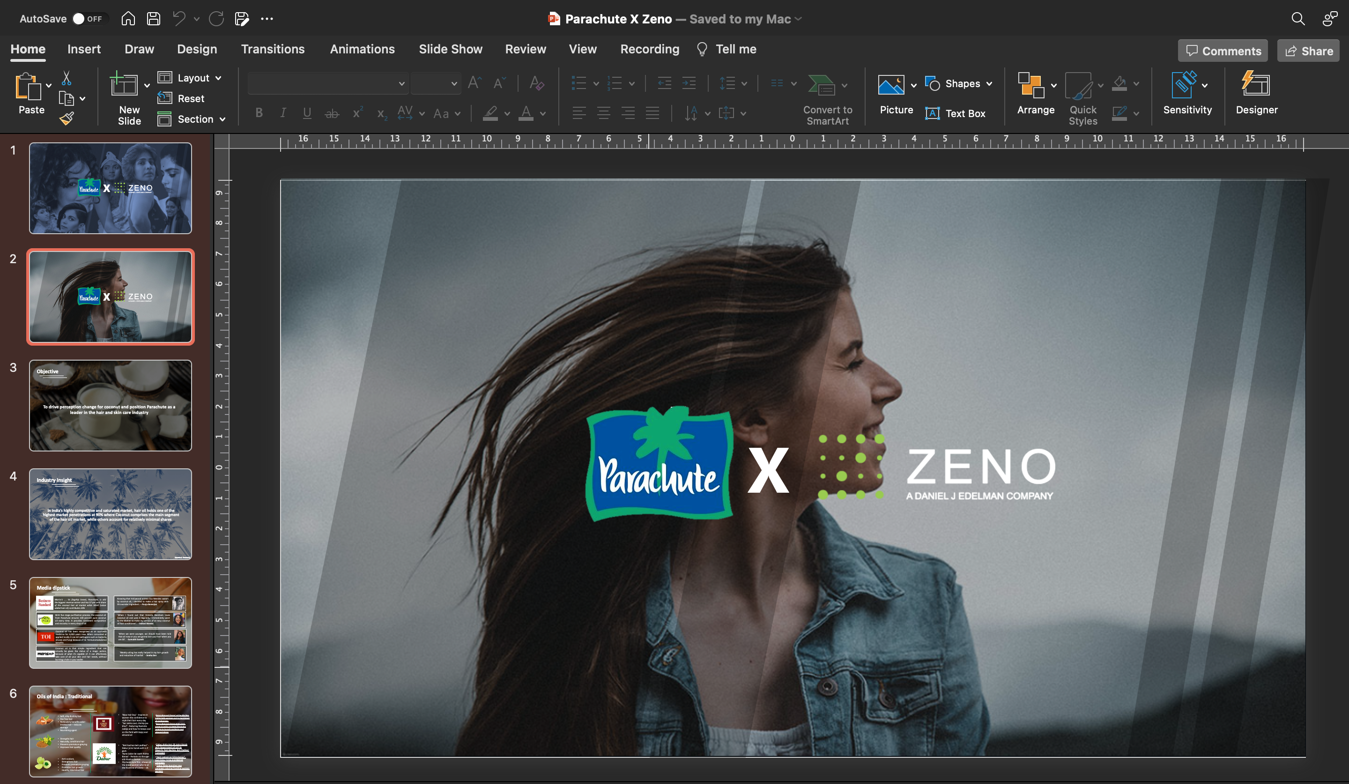Click the text highlight color button

(x=490, y=113)
